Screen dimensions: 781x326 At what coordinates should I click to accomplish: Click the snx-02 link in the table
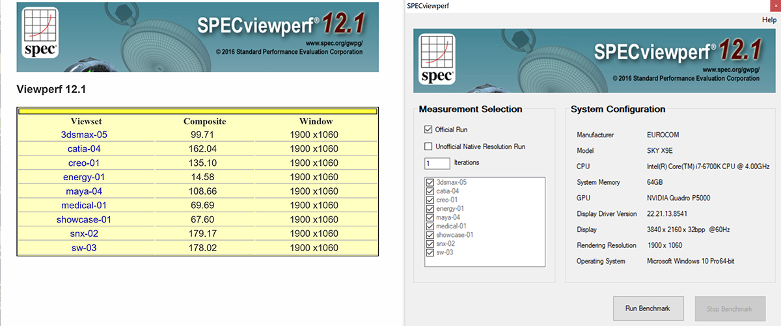tap(83, 234)
